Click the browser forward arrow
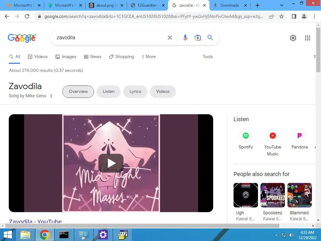Viewport: 321px width, 241px height. point(17,16)
